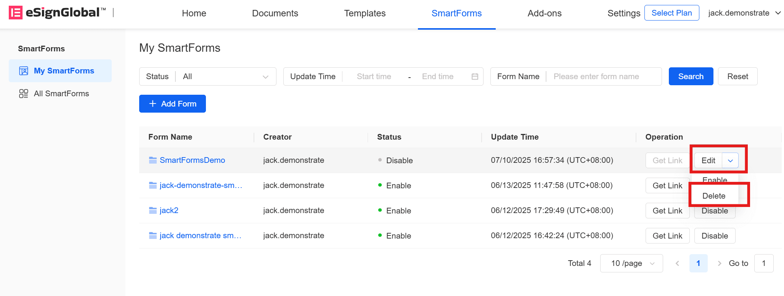
Task: Click the folder icon beside SmartFormsDemo
Action: click(153, 160)
